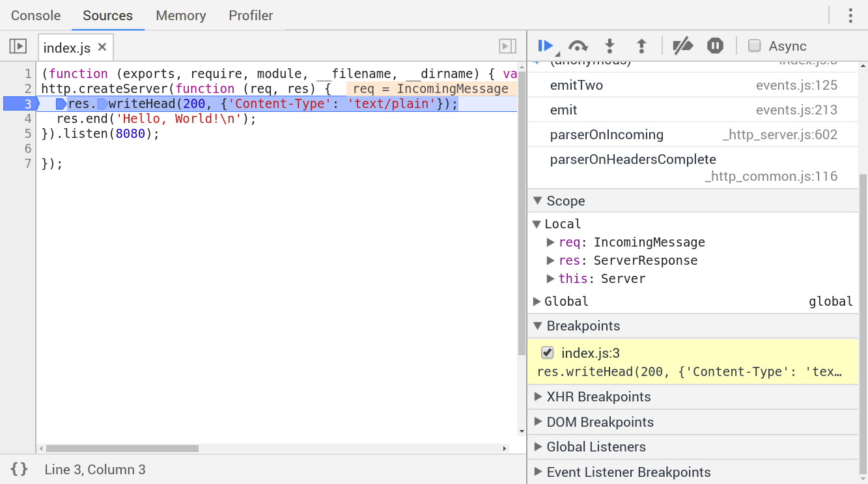
Task: Pretty print the source with braces icon
Action: coord(20,469)
